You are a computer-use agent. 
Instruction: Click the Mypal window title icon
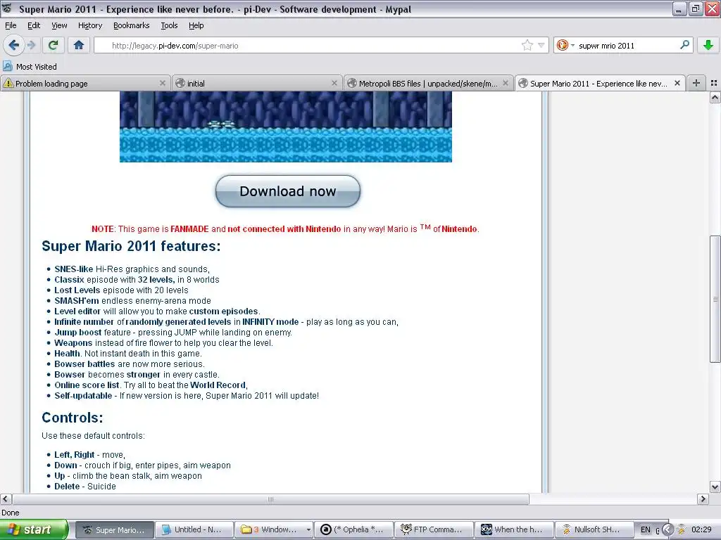point(7,8)
